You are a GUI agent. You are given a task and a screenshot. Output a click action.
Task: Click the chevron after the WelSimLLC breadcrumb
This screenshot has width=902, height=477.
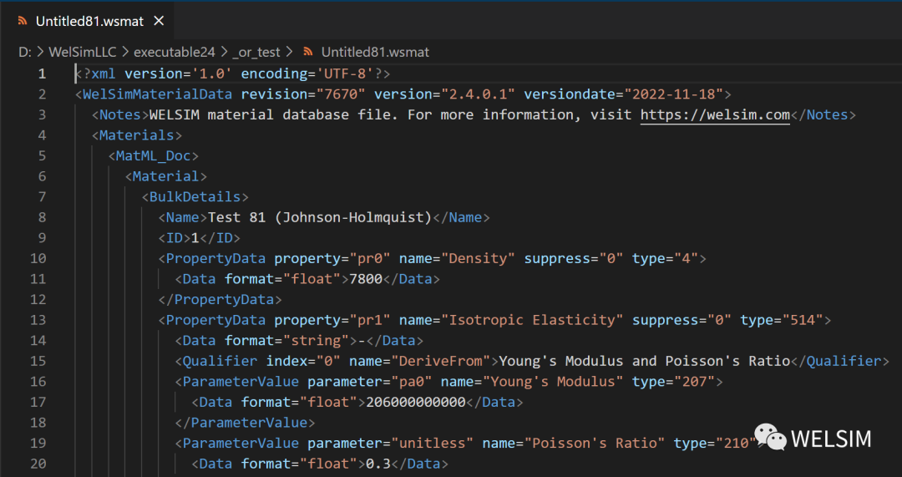pos(124,52)
